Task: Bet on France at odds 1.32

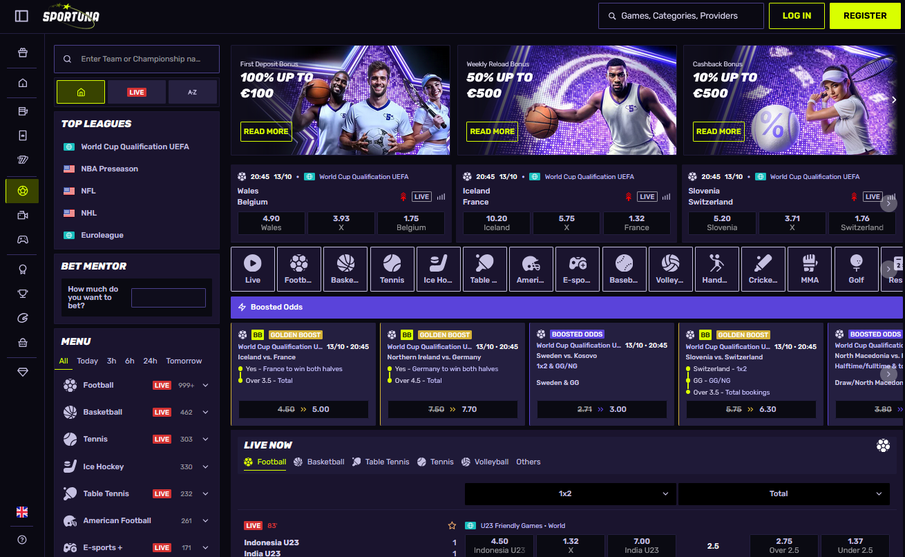Action: (636, 223)
